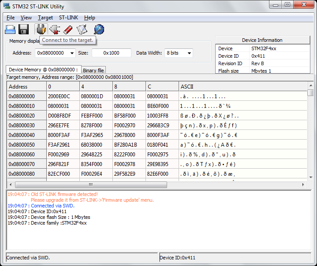Click the Address column header

[27, 87]
